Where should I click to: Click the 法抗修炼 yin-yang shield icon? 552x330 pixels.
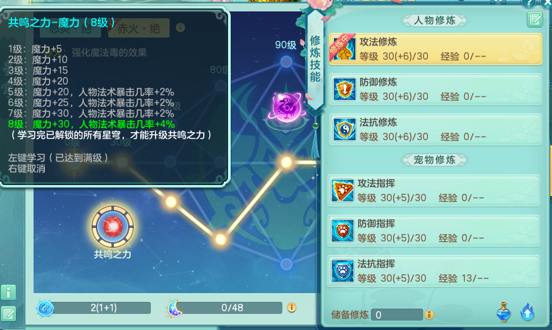point(344,129)
